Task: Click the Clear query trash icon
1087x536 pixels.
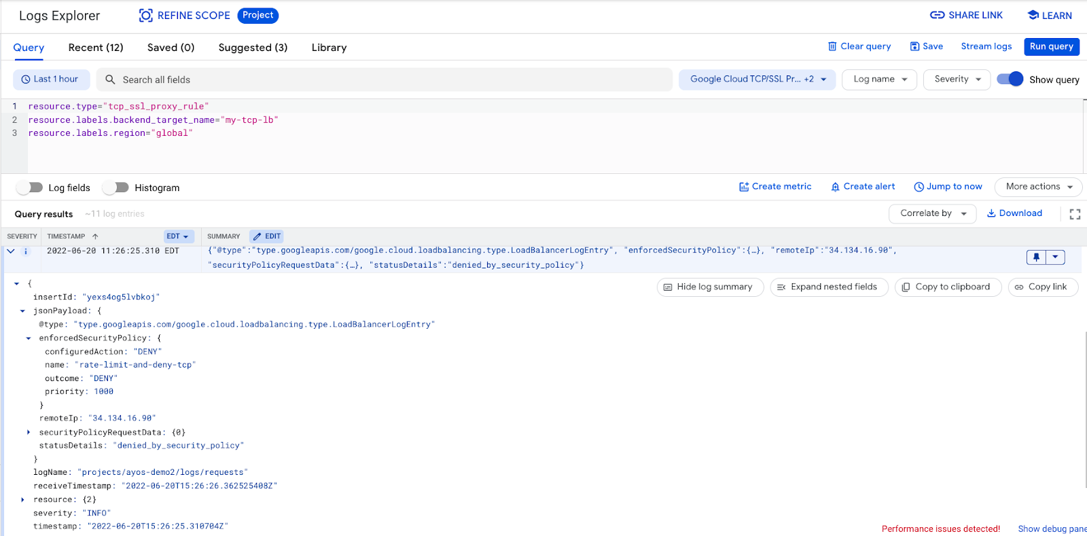Action: coord(832,46)
